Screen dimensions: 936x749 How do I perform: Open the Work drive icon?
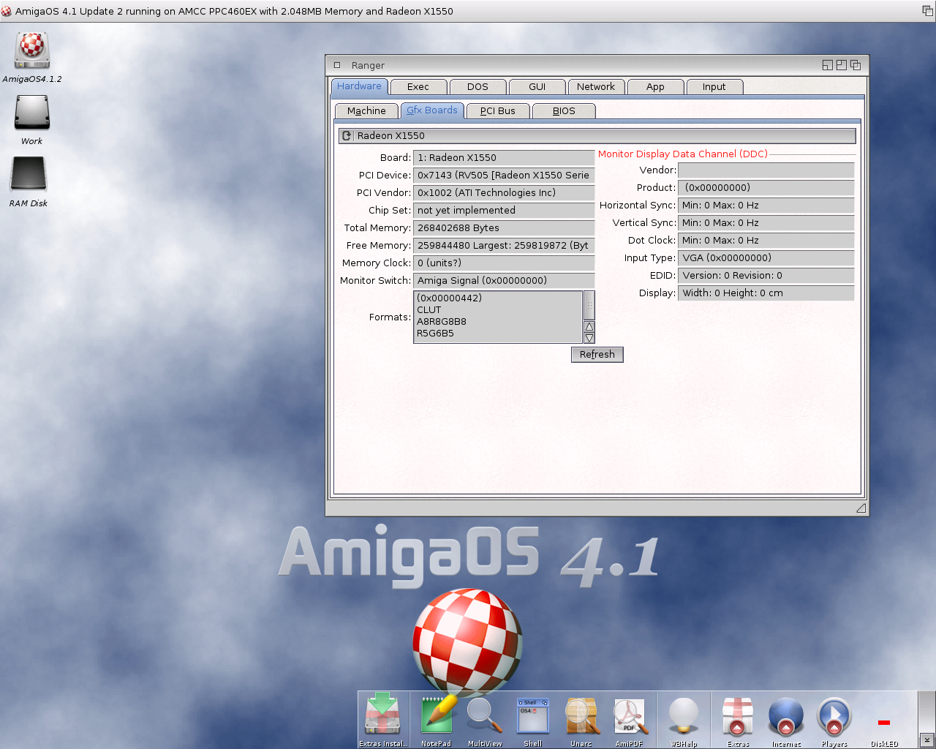tap(31, 113)
